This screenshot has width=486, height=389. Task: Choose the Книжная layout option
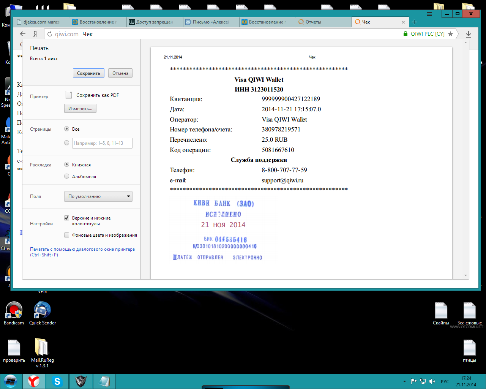[67, 164]
